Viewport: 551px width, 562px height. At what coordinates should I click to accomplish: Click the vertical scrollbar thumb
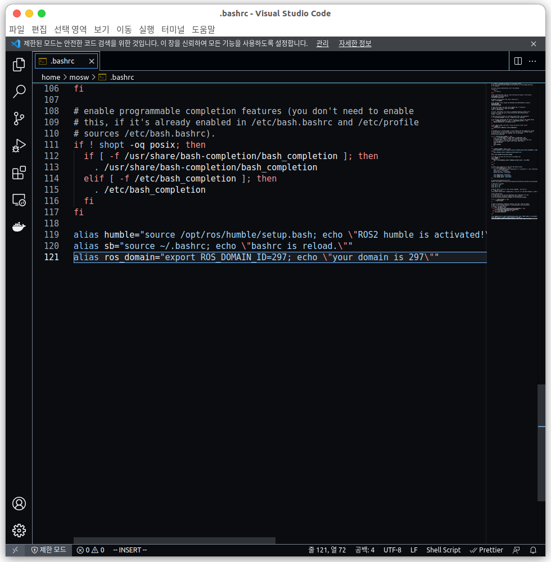tap(541, 443)
